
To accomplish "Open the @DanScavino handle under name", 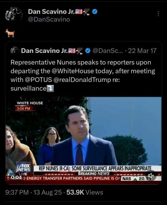I will pos(49,20).
